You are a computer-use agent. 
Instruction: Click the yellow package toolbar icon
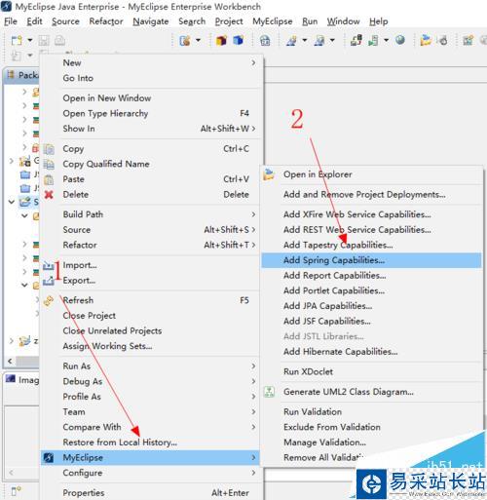click(x=221, y=40)
